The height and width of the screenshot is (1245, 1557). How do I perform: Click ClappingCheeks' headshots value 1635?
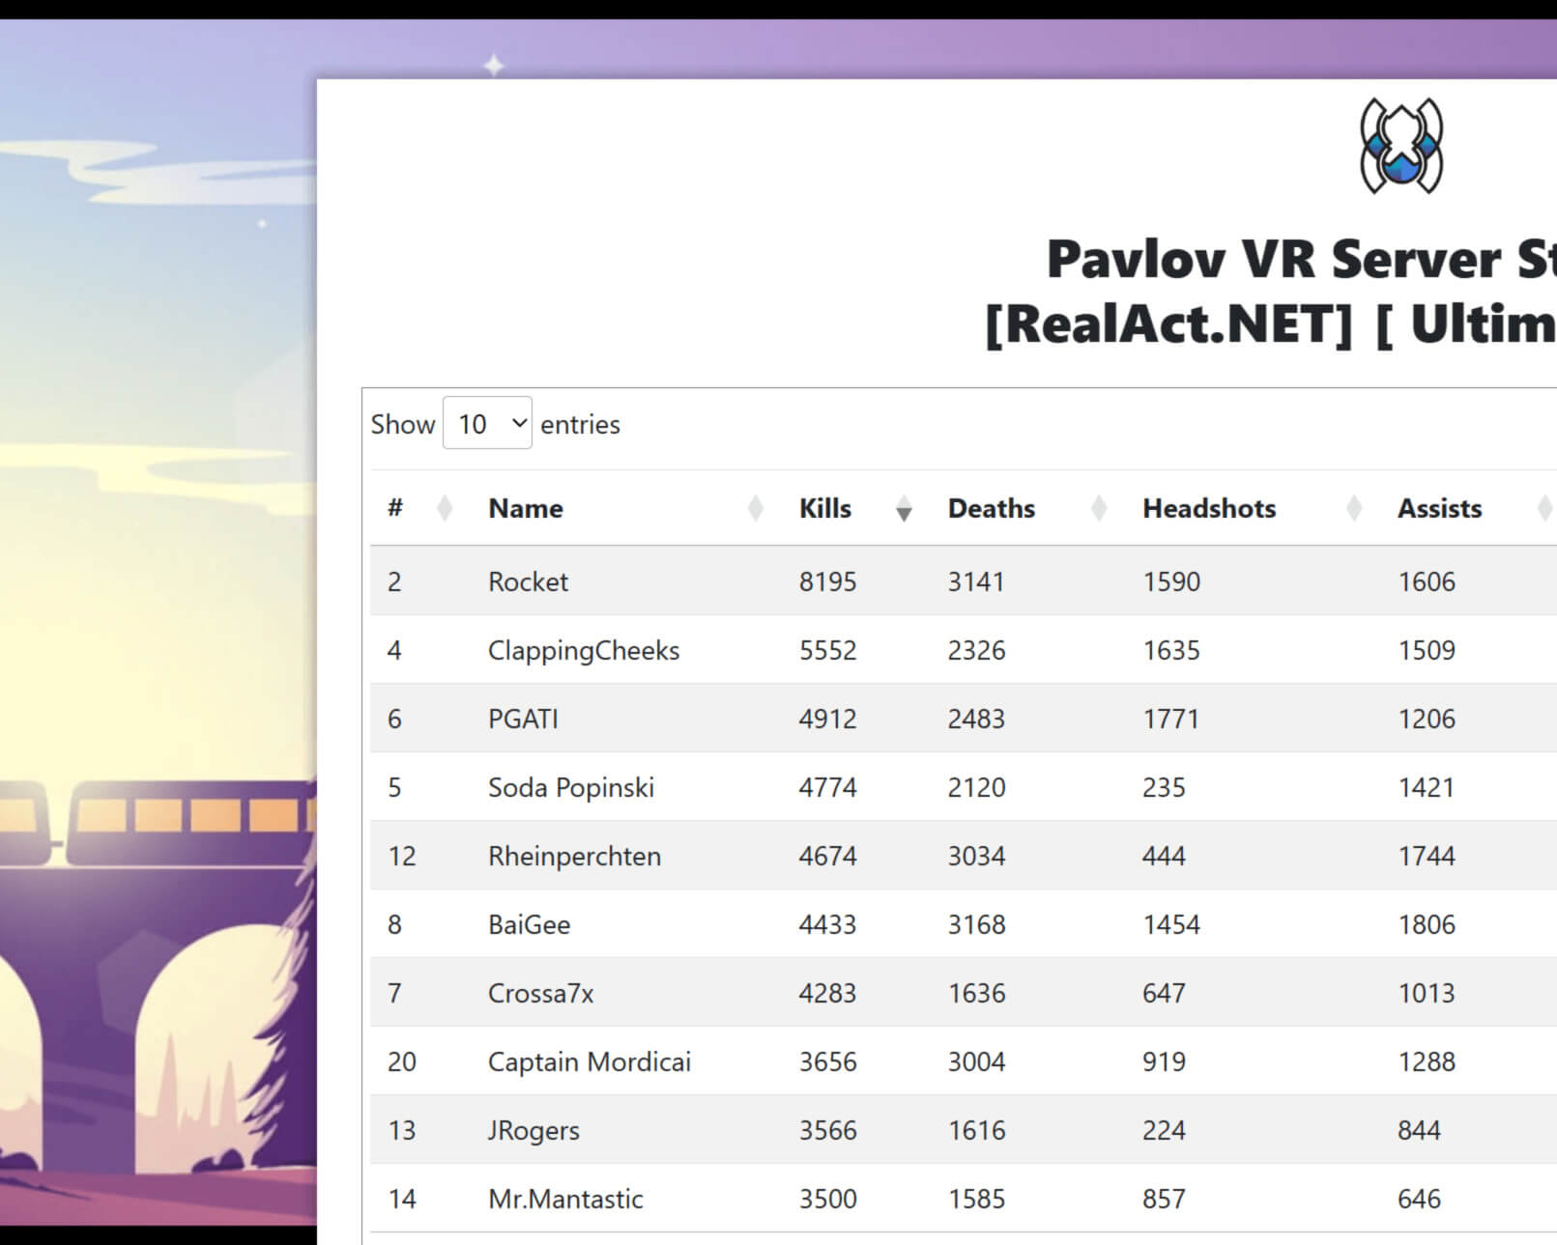[1171, 650]
